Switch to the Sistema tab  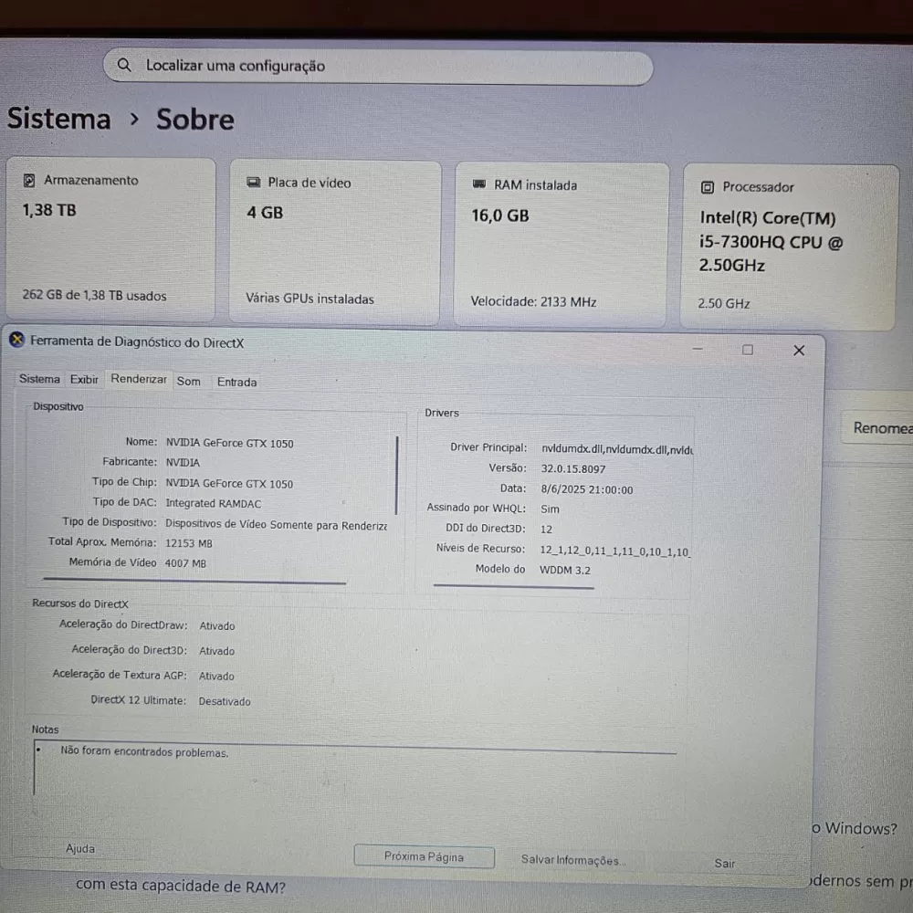click(39, 379)
